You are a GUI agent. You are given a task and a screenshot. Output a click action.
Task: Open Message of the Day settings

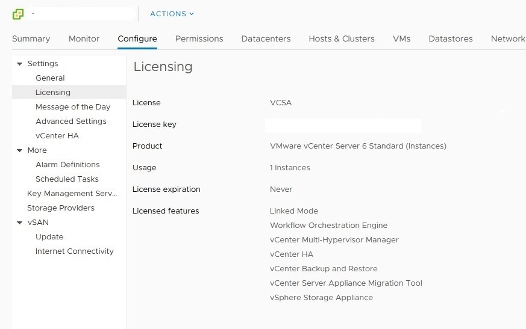(x=73, y=106)
